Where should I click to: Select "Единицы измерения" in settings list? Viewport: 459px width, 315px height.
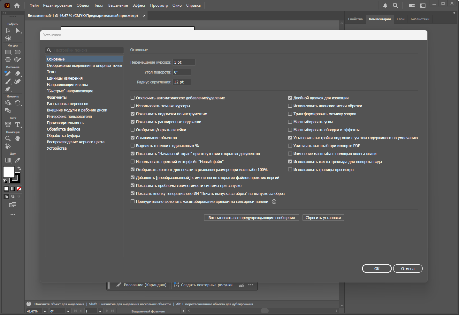click(x=84, y=78)
